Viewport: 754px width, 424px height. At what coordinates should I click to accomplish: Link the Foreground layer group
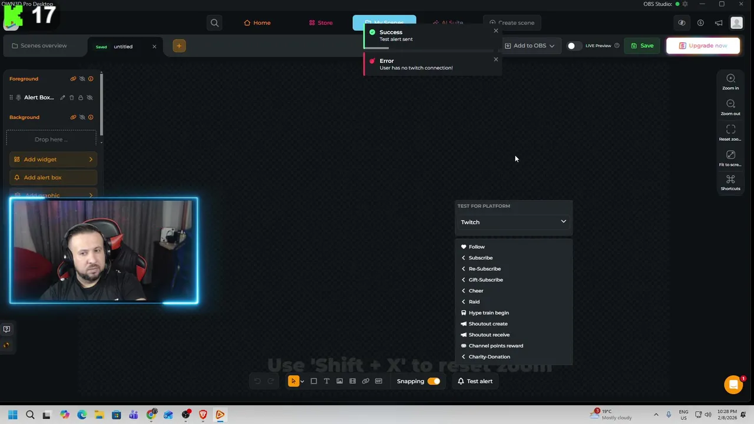(x=73, y=78)
